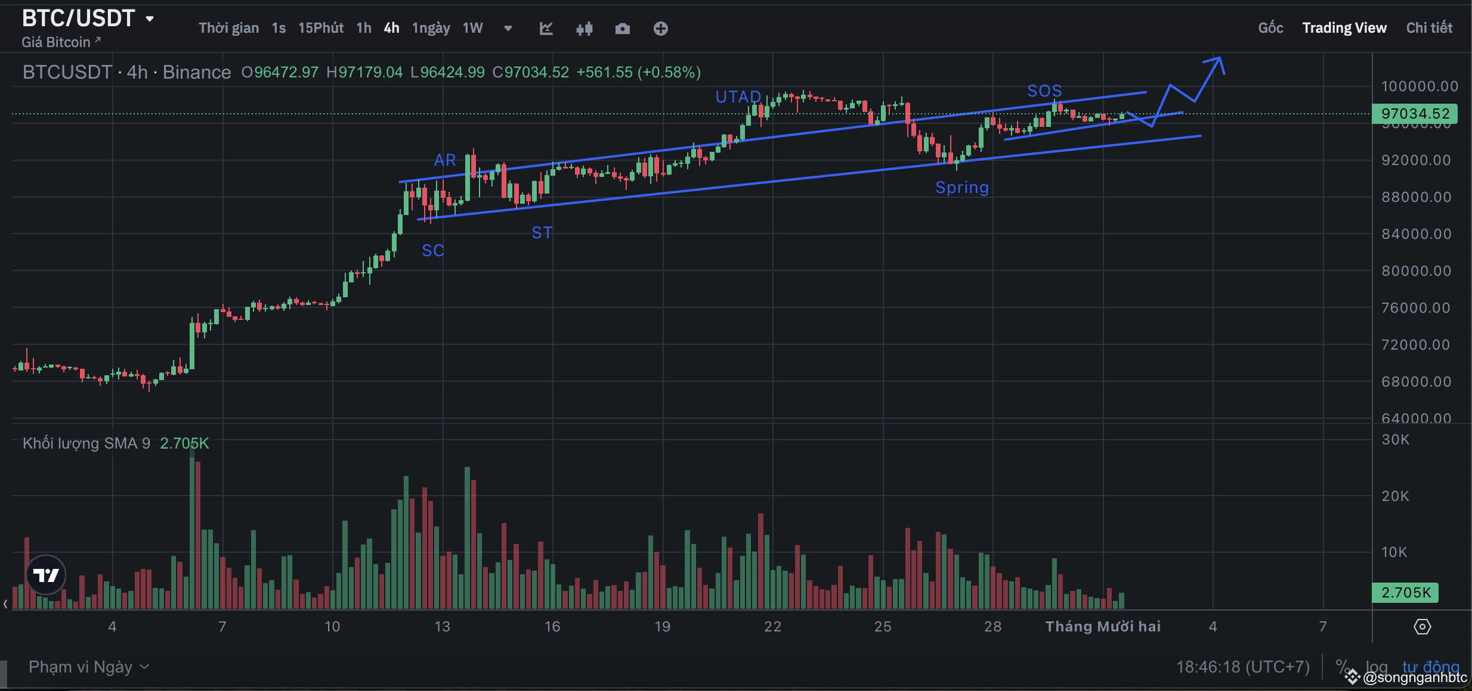Click the Chi tiết button

pos(1430,27)
